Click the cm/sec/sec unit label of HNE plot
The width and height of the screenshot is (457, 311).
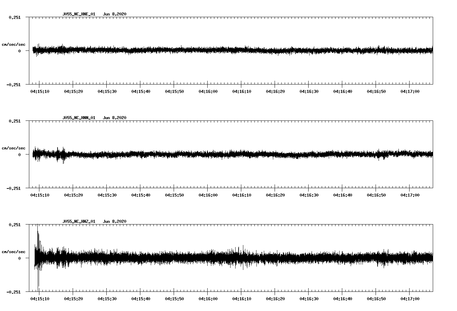pyautogui.click(x=13, y=44)
